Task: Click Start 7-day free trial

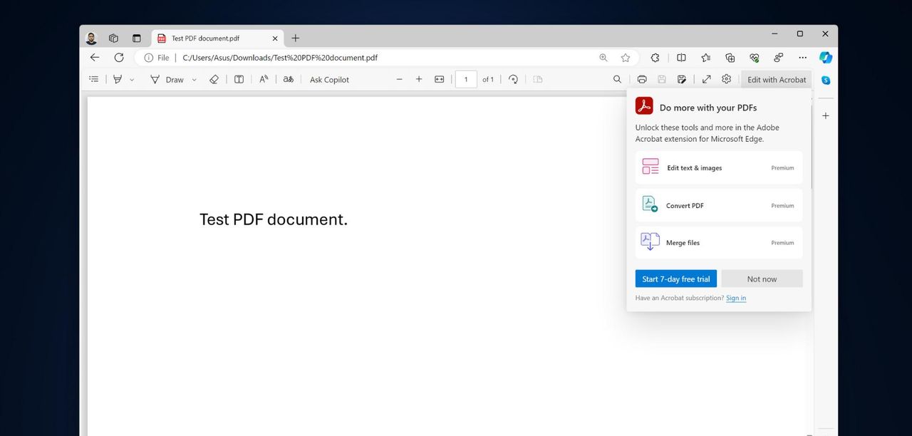Action: coord(676,279)
